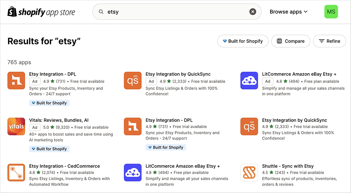Image resolution: width=351 pixels, height=193 pixels.
Task: Click Ad label on Vitals listing
Action: click(35, 127)
